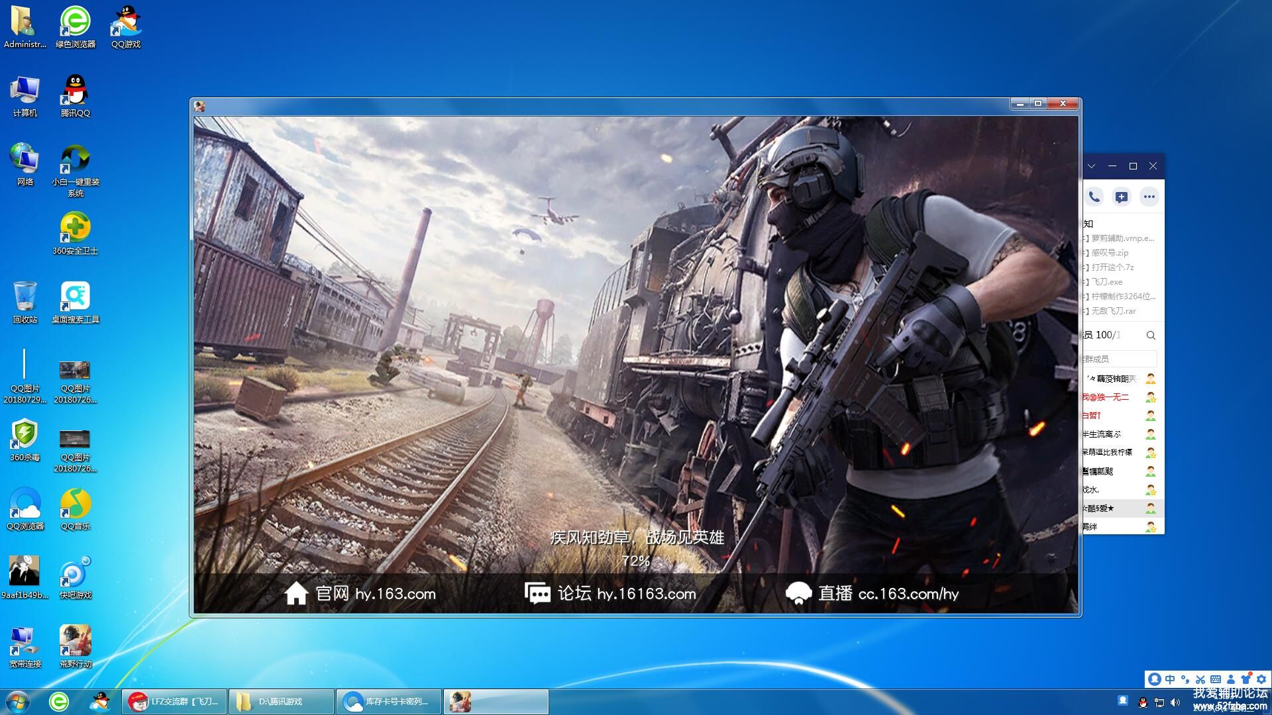
Task: Open the volume speaker tray icon
Action: (x=1175, y=702)
